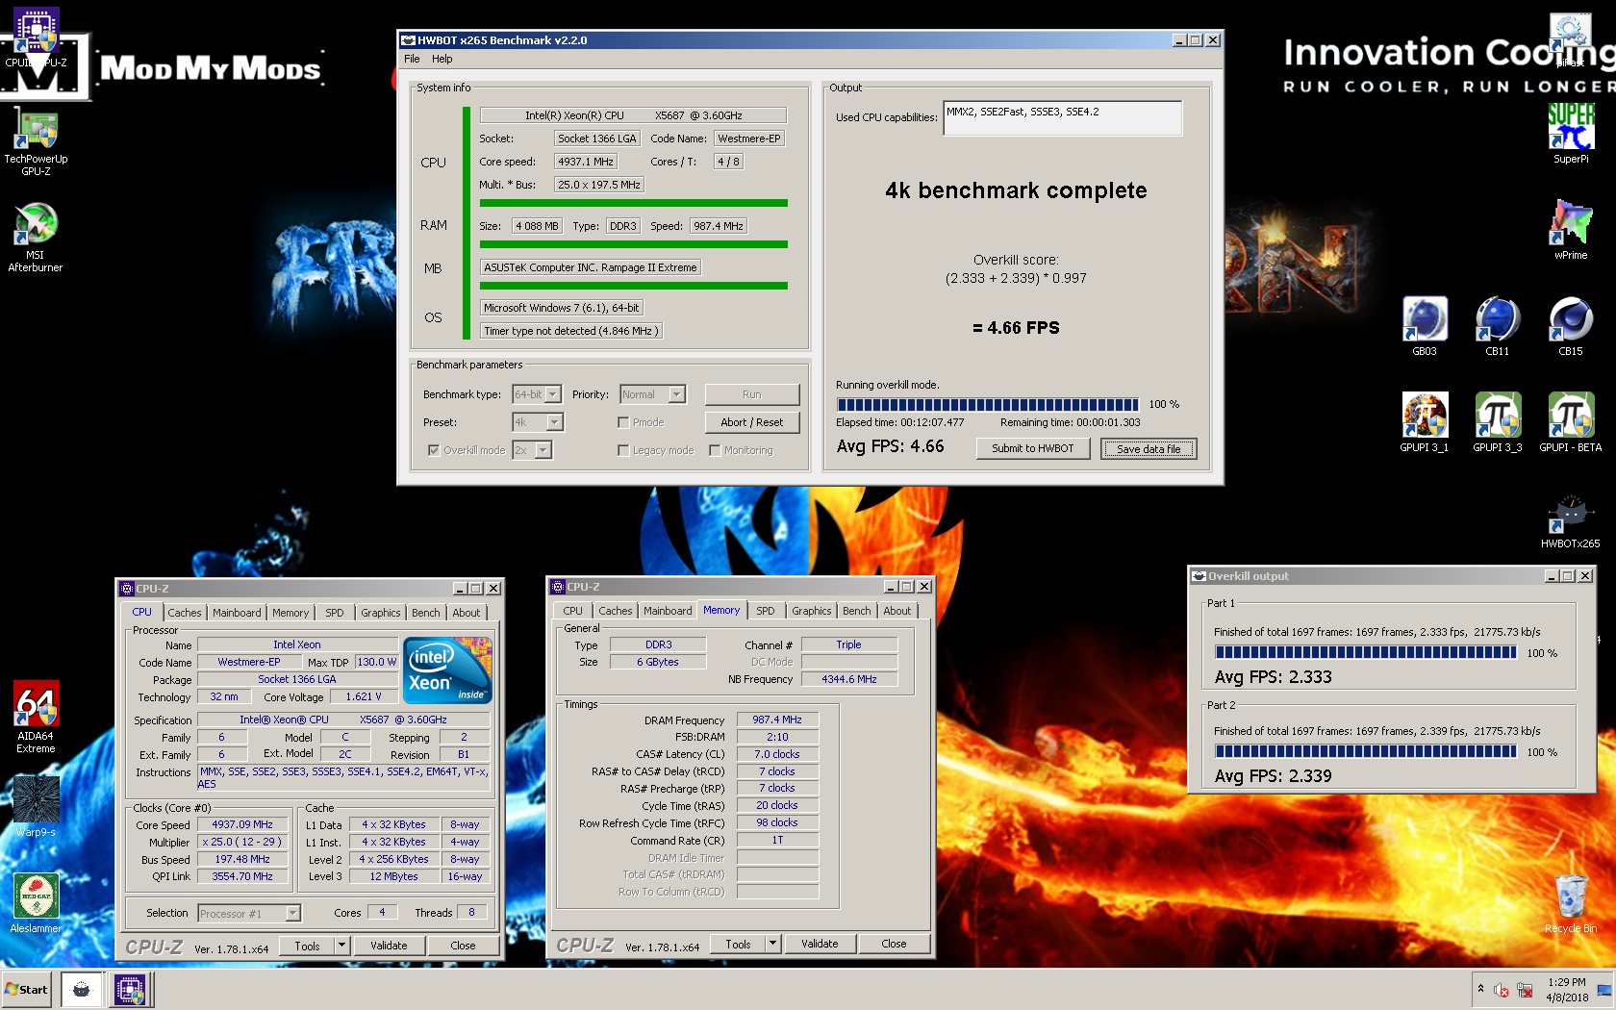Click Close in right CPU-Z window
The width and height of the screenshot is (1616, 1010).
point(894,944)
